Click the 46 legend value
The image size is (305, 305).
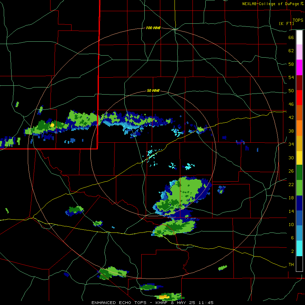click(x=291, y=104)
